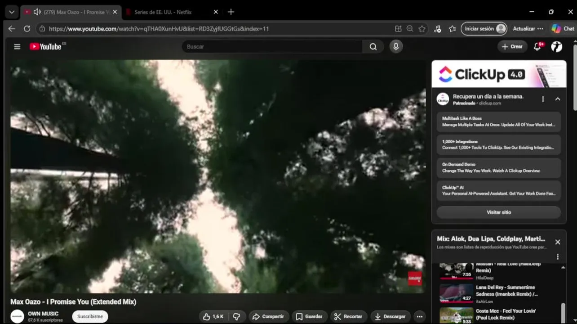Screen dimensions: 577x324
Task: Click the OWN MUSIC channel avatar
Action: (17, 316)
